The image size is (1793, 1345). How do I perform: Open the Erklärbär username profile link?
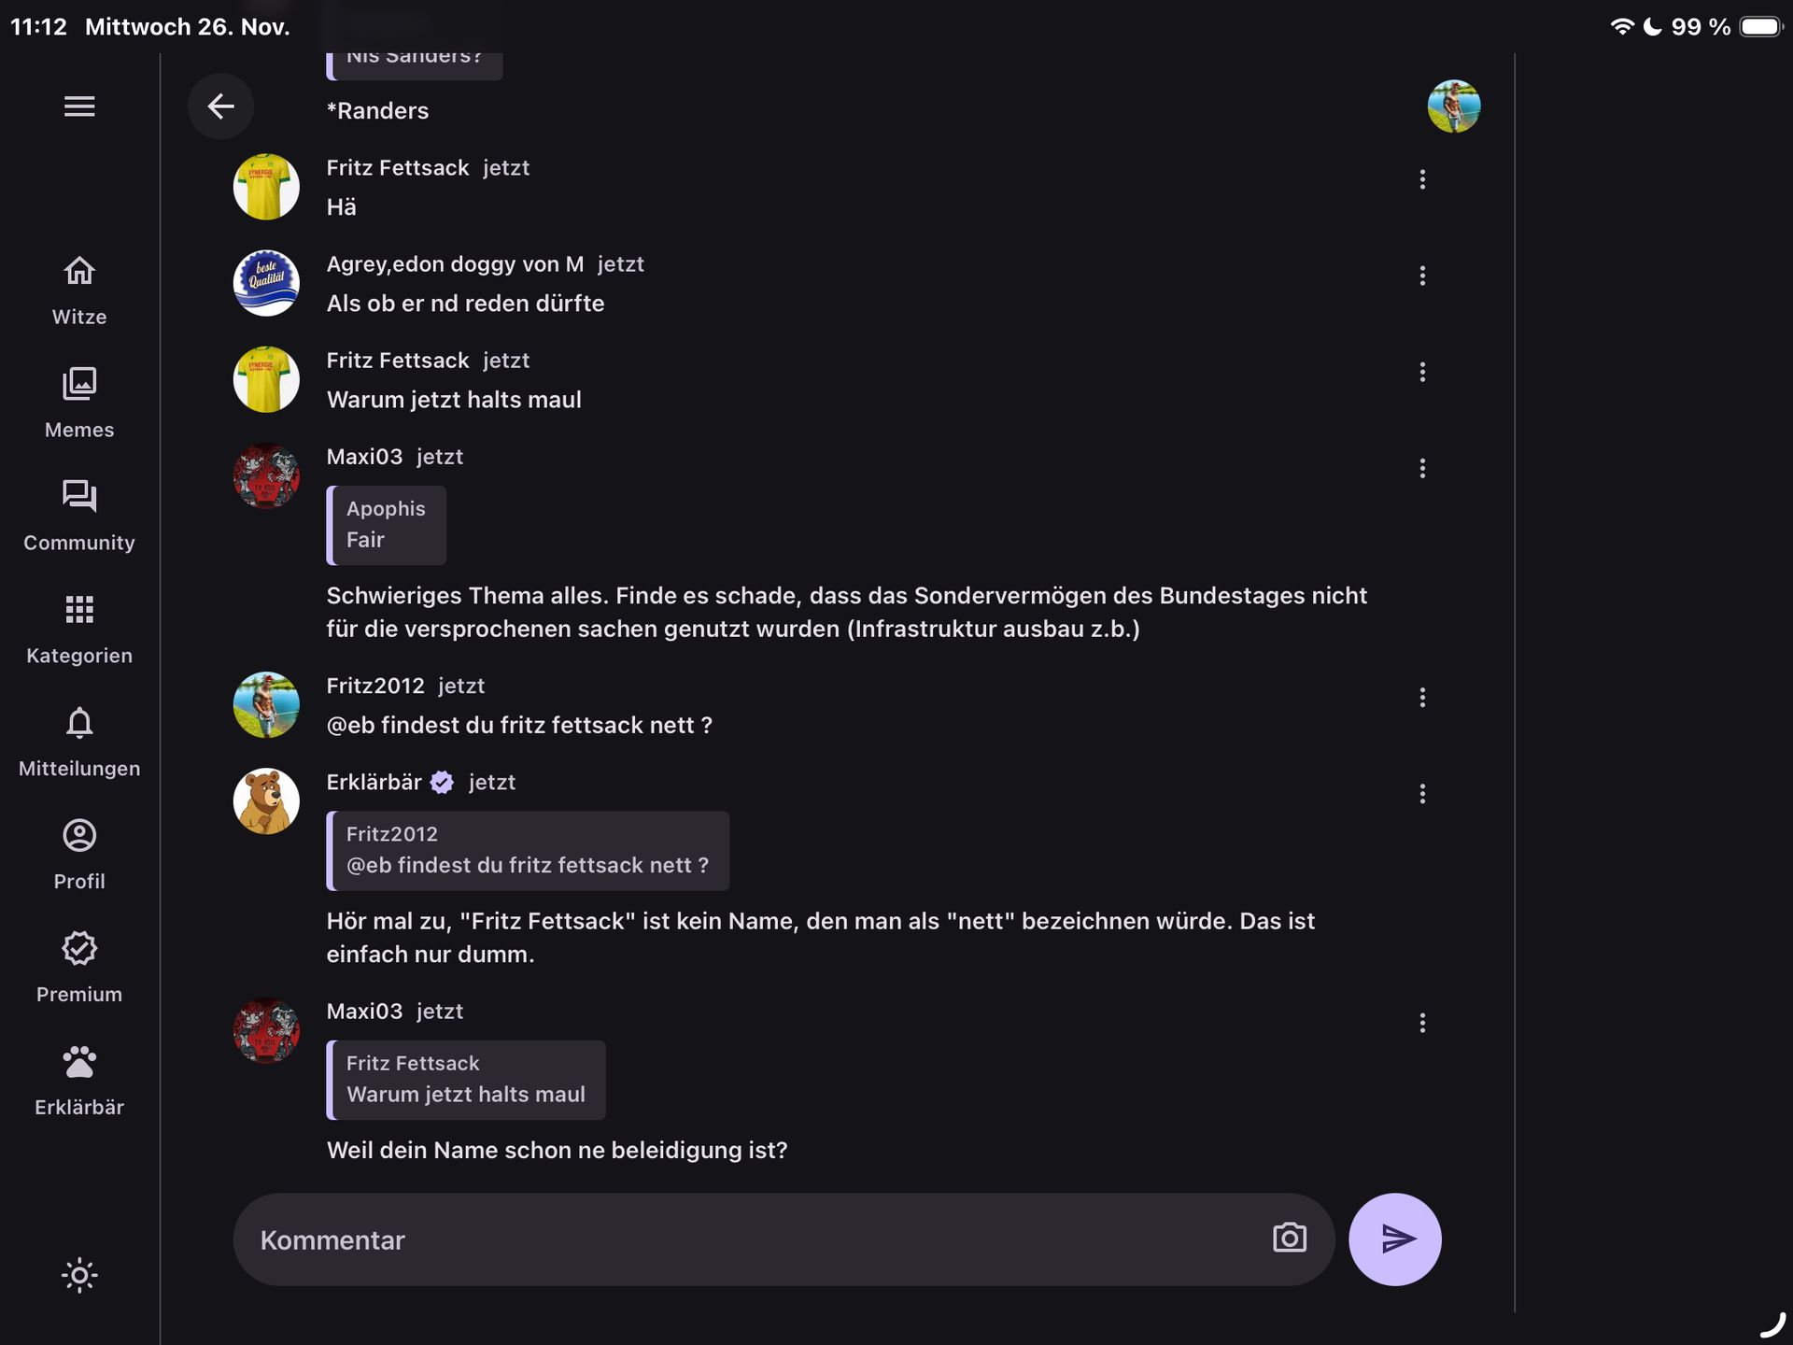pyautogui.click(x=374, y=782)
